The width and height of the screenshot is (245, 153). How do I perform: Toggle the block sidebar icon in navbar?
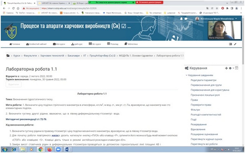coord(230,44)
